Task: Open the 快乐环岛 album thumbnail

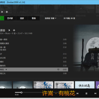Action: pos(85,85)
